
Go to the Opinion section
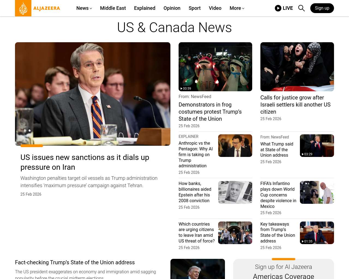[172, 8]
